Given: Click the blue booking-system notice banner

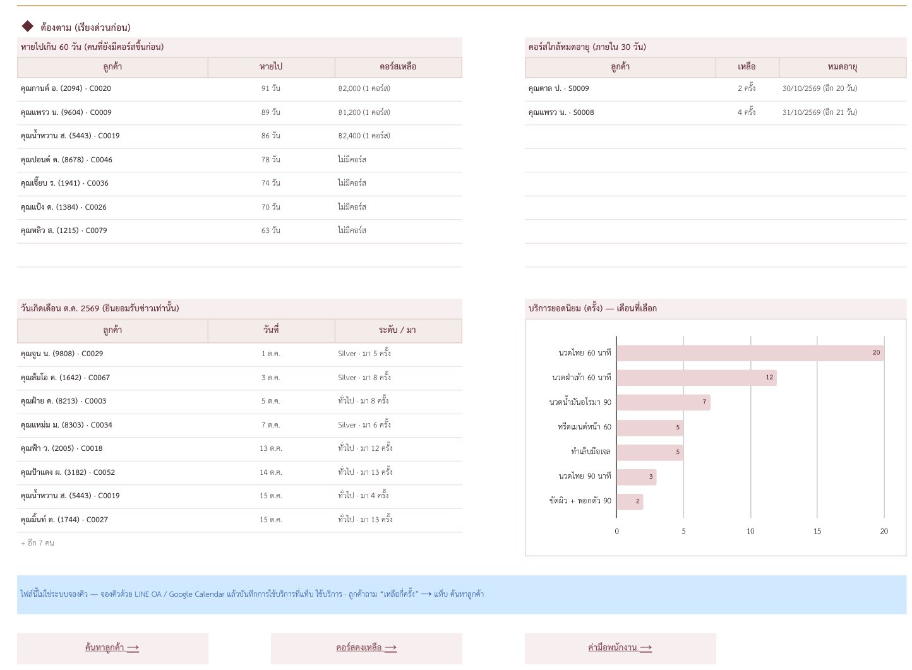Looking at the screenshot, I should 462,594.
